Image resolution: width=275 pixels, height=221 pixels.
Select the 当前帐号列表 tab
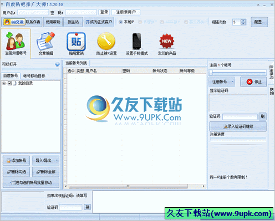tap(77, 63)
